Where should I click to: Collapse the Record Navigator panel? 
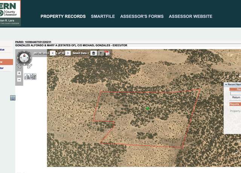tap(226, 85)
